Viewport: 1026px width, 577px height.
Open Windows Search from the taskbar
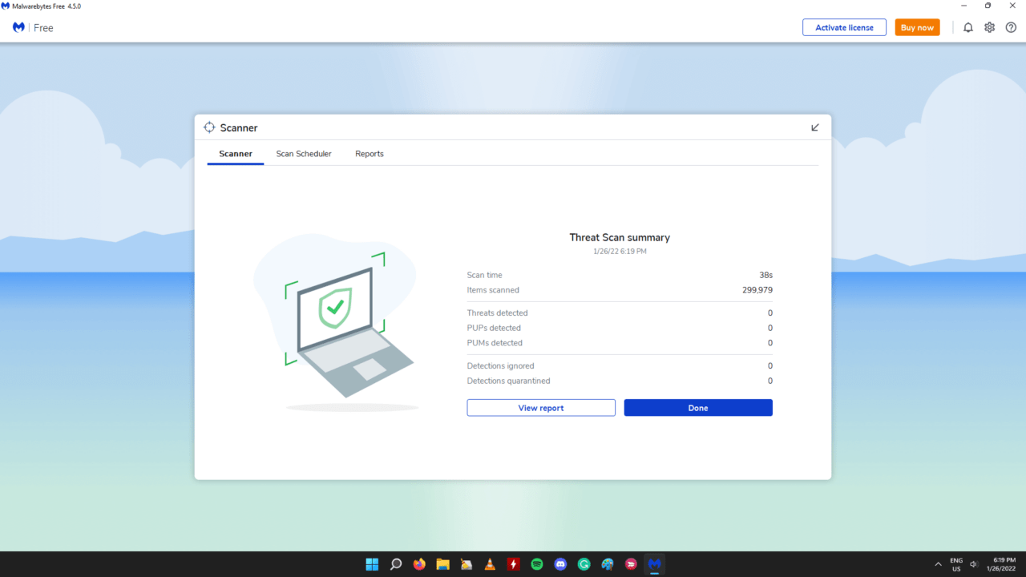point(396,564)
